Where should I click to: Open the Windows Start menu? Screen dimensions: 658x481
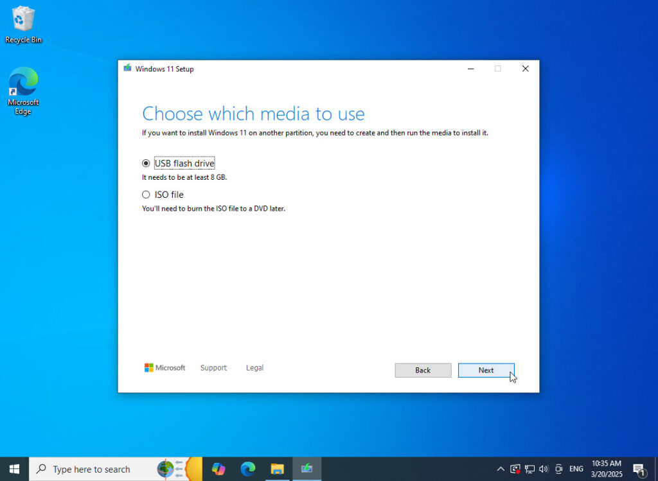(14, 469)
